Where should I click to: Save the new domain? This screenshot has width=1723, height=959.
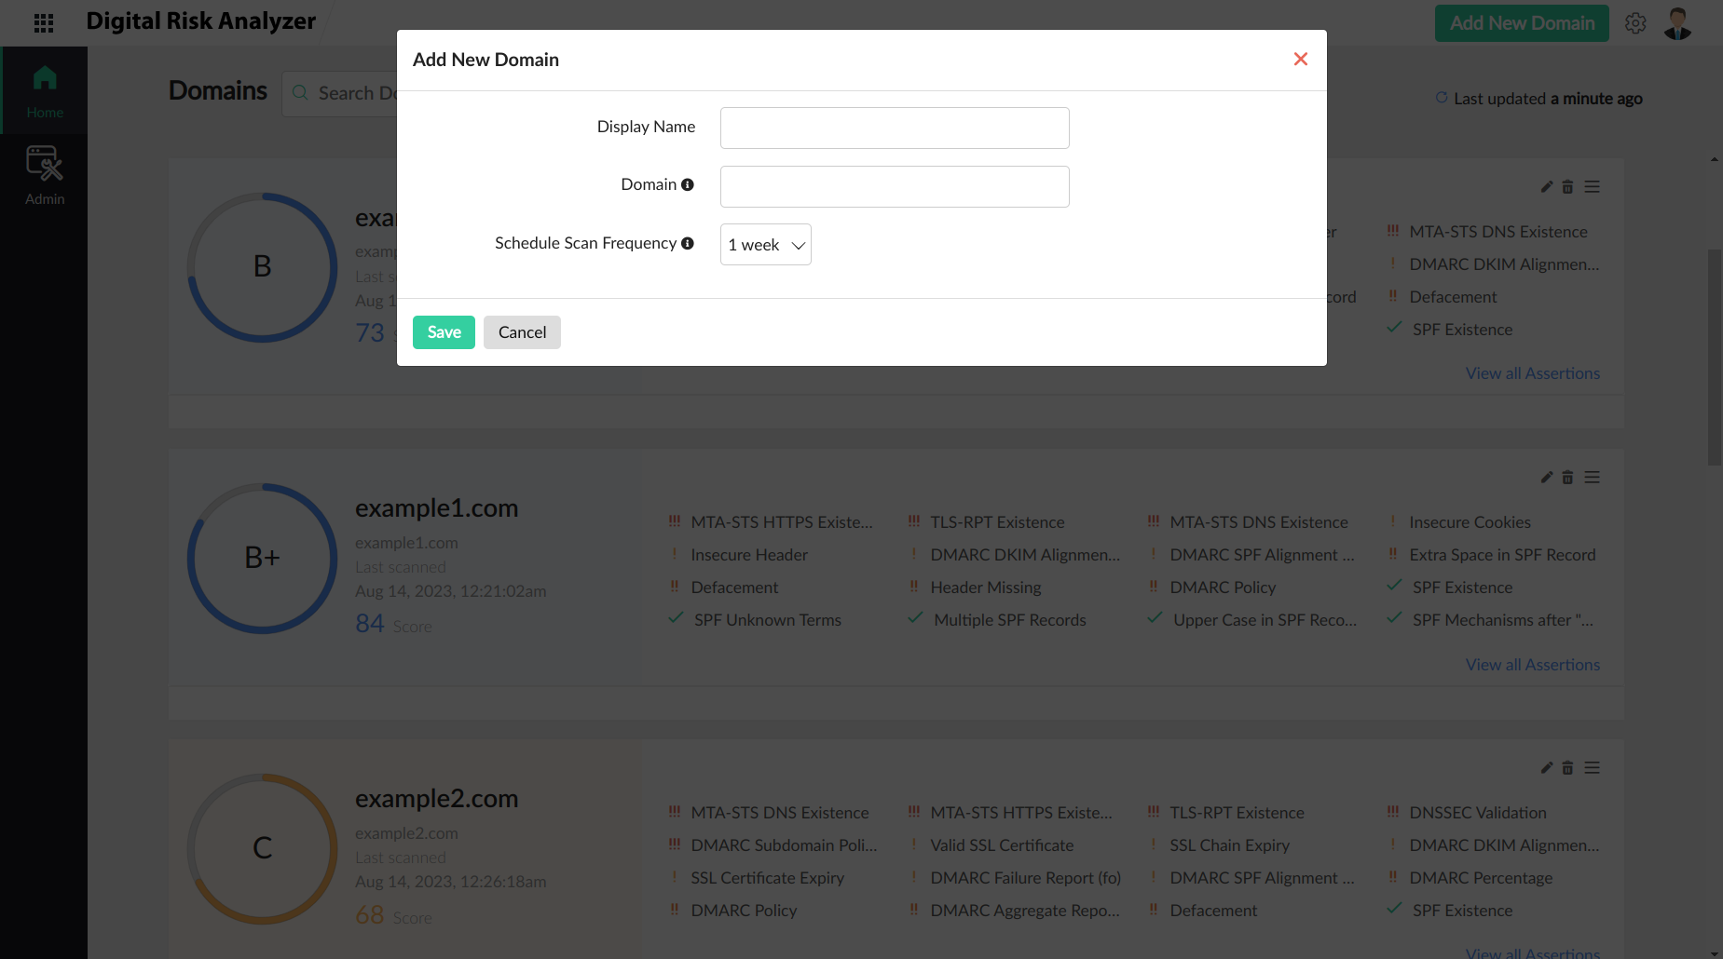(x=444, y=332)
